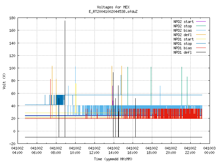The width and height of the screenshot is (216, 162).
Task: Click the orange NPD2 defl legend line
Action: tap(201, 35)
